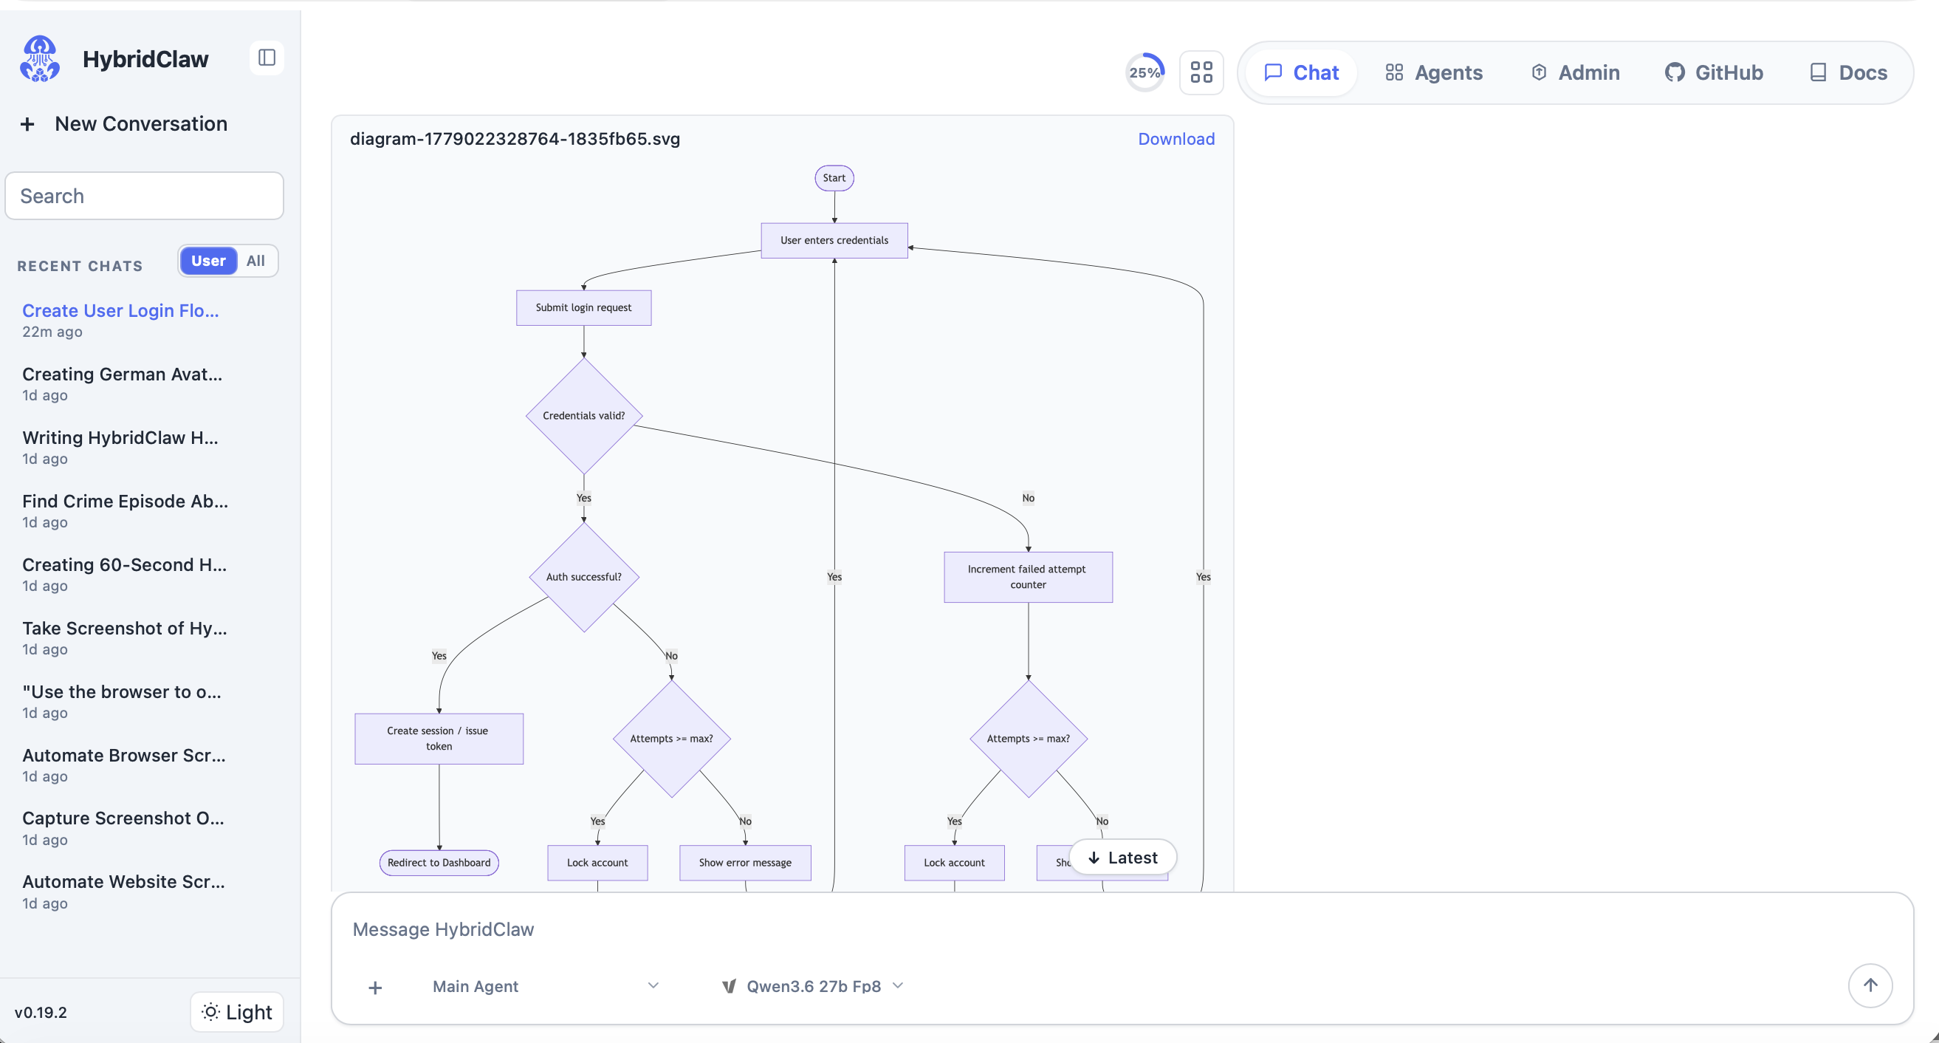Open the Create User Login Flo... chat
This screenshot has width=1939, height=1043.
[143, 320]
